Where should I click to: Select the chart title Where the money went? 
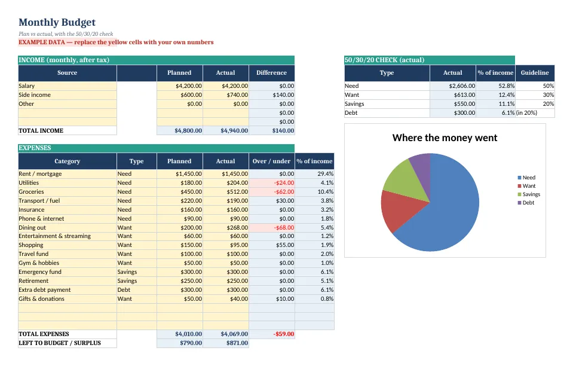click(x=445, y=138)
